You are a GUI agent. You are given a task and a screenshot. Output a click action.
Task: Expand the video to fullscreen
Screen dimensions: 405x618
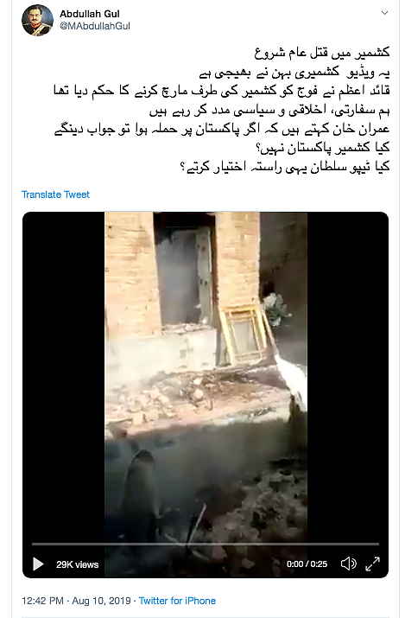coord(372,564)
